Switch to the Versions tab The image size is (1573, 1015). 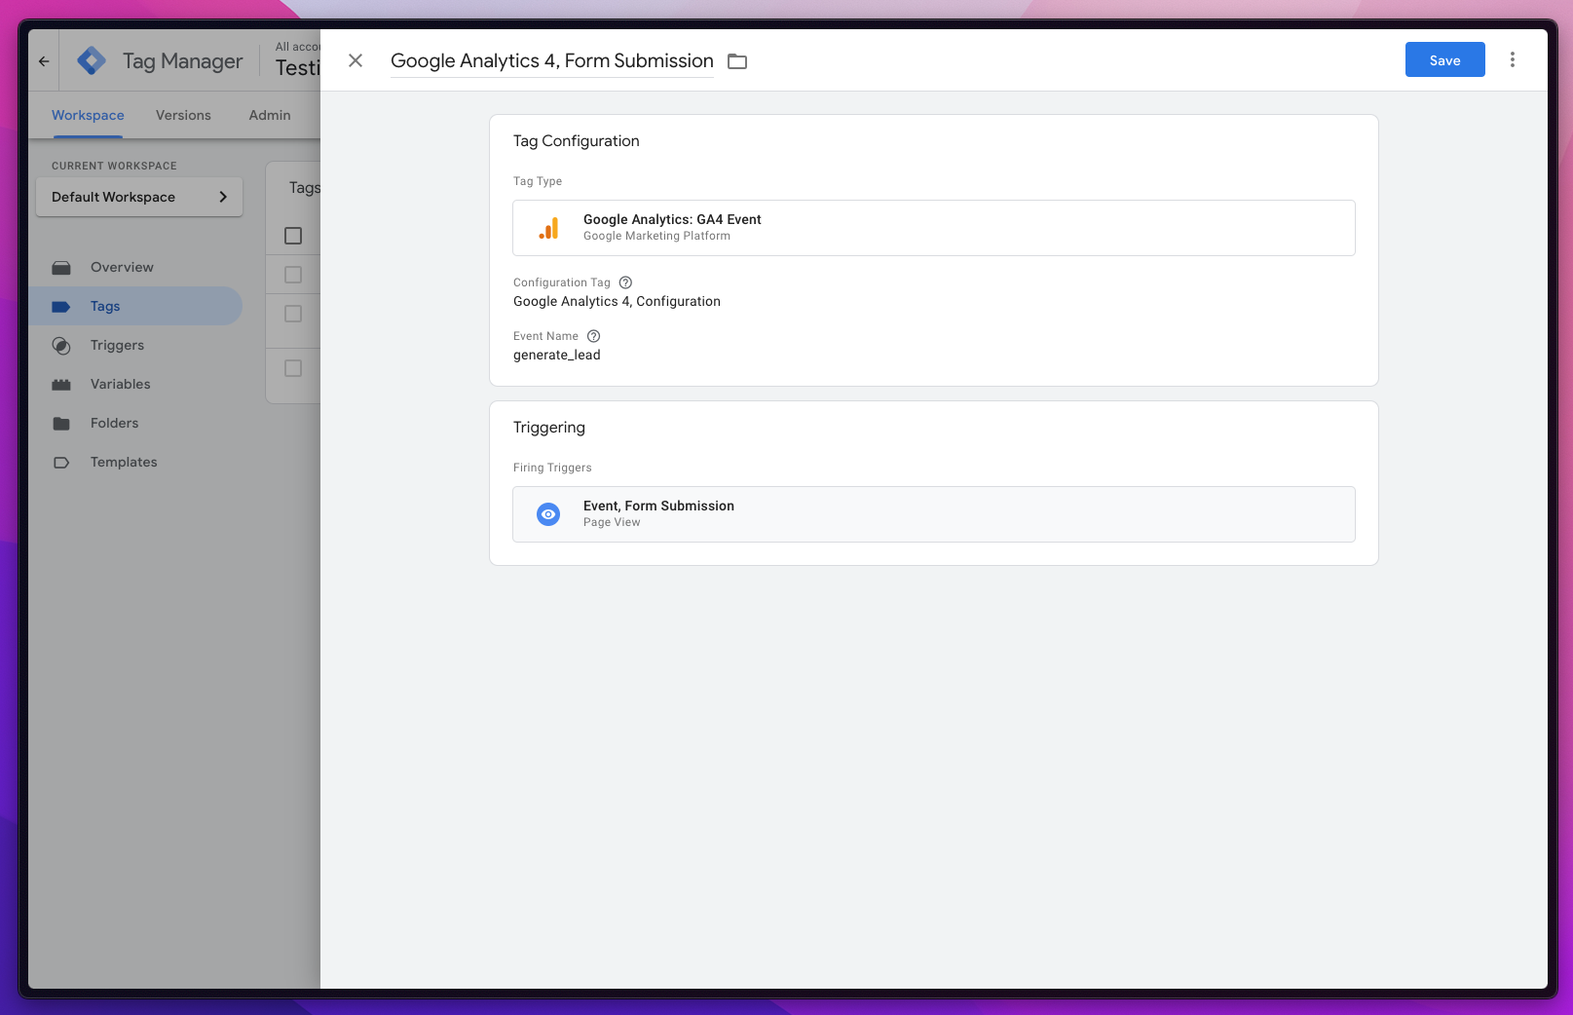(x=183, y=115)
